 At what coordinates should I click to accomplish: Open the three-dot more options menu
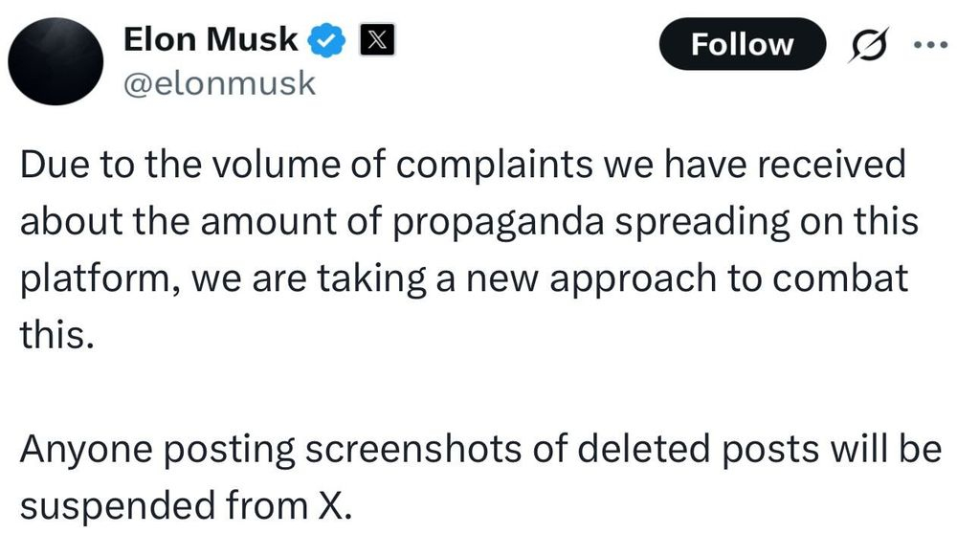(x=932, y=45)
